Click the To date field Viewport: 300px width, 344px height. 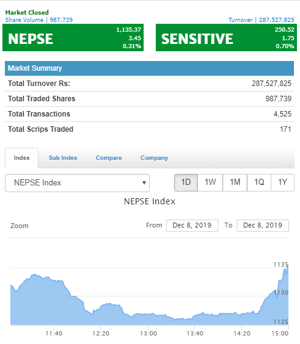point(263,225)
